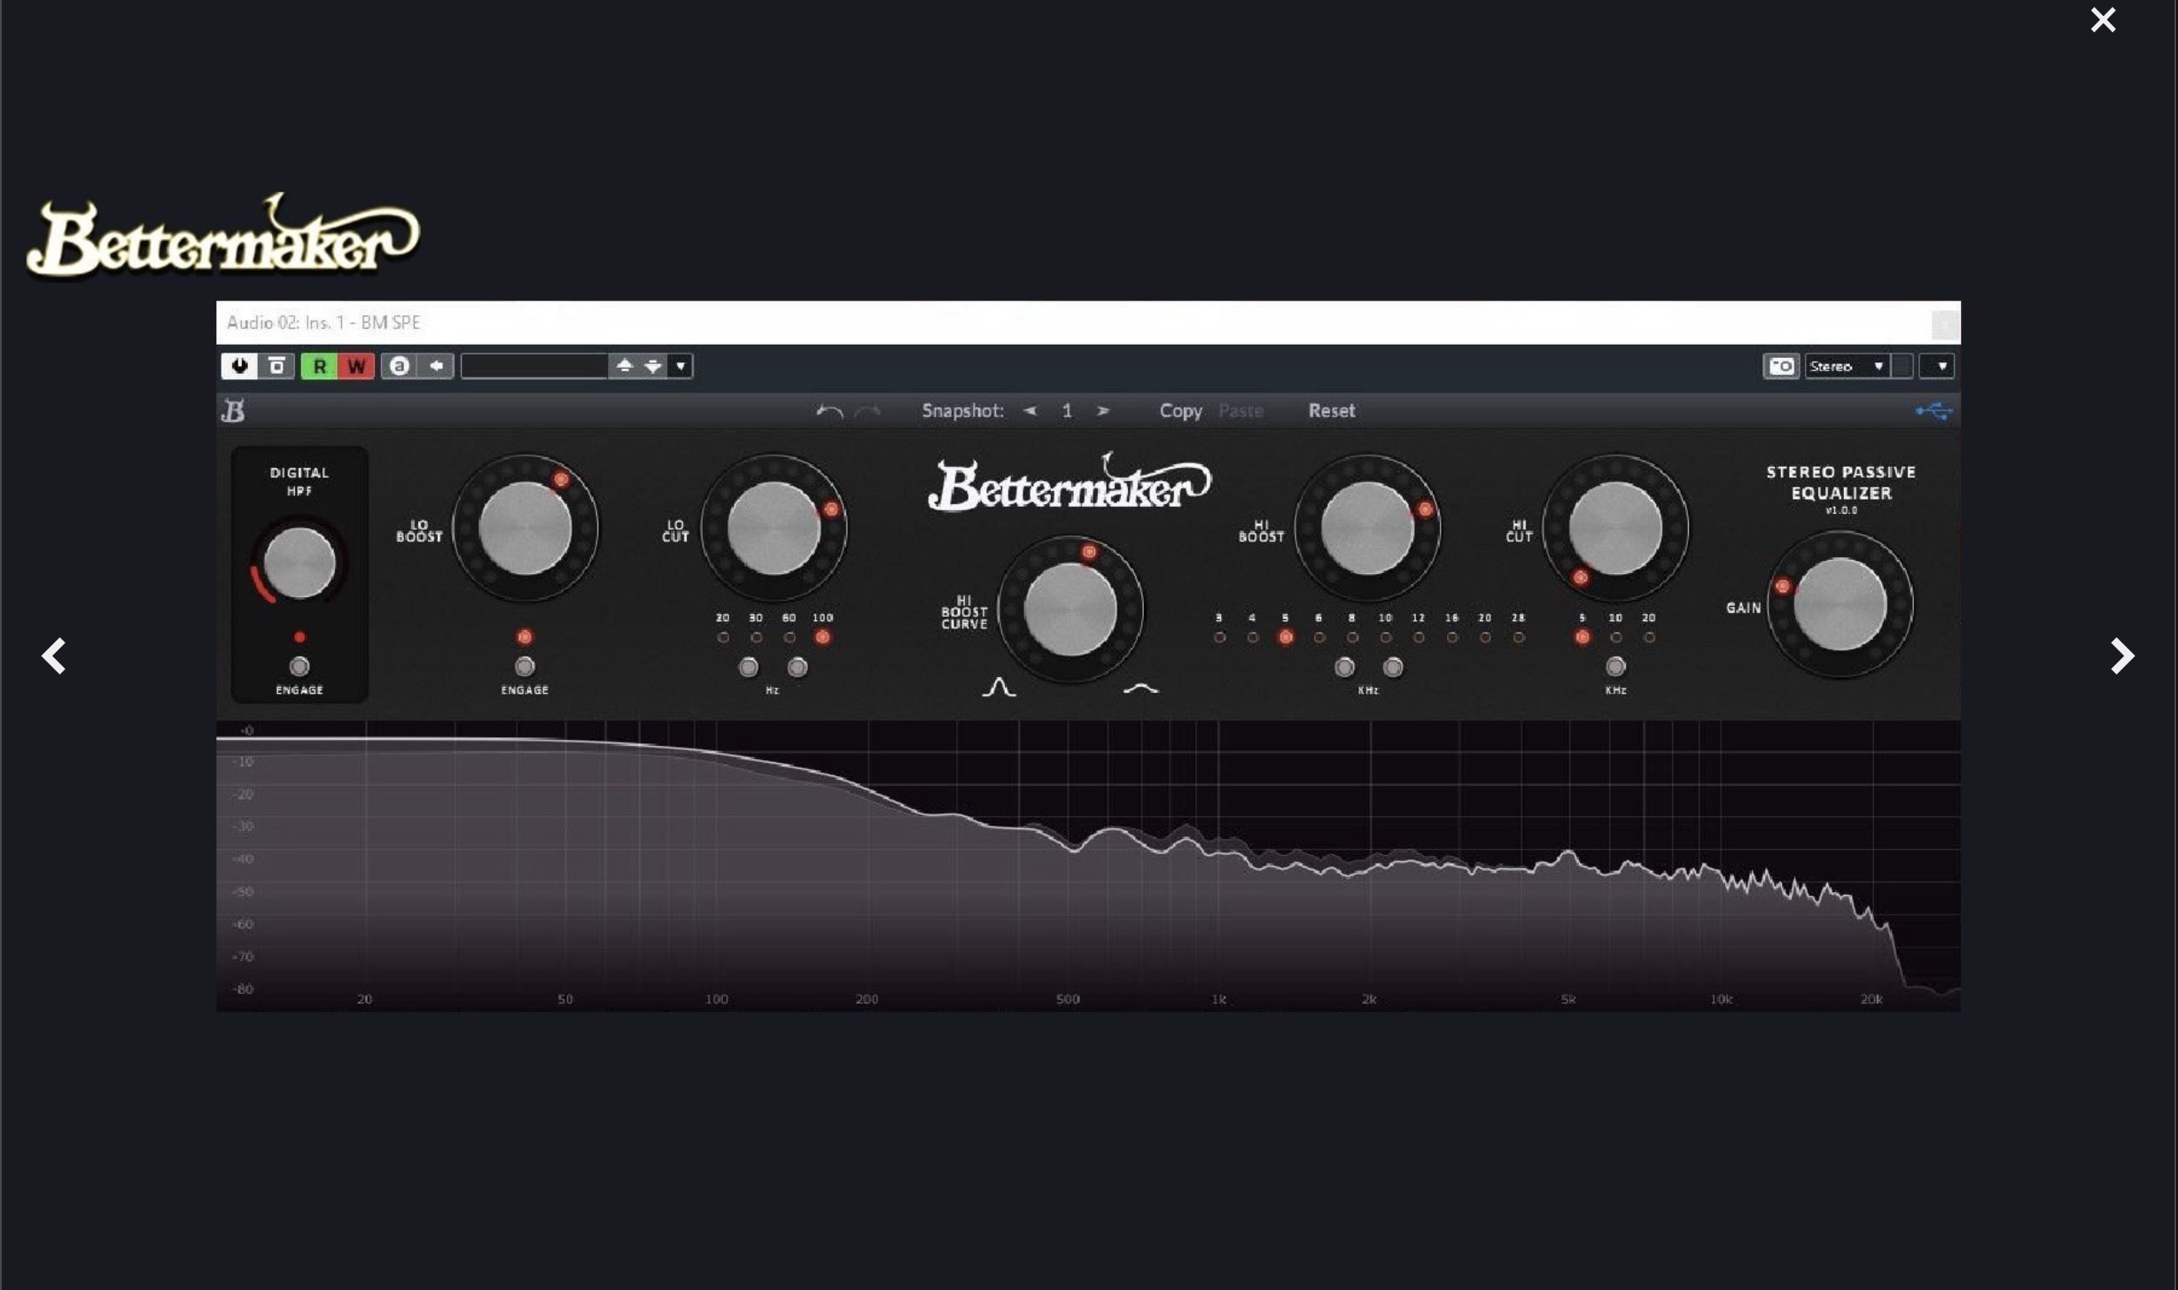Show the previous gallery image
Viewport: 2178px width, 1290px height.
point(54,656)
